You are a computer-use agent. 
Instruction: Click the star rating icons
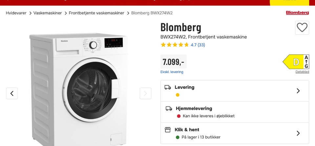[175, 45]
